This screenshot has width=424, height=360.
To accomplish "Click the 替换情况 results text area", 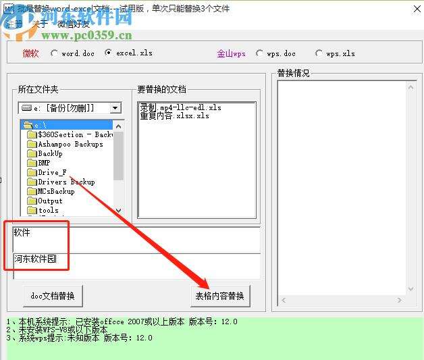I will [342, 188].
